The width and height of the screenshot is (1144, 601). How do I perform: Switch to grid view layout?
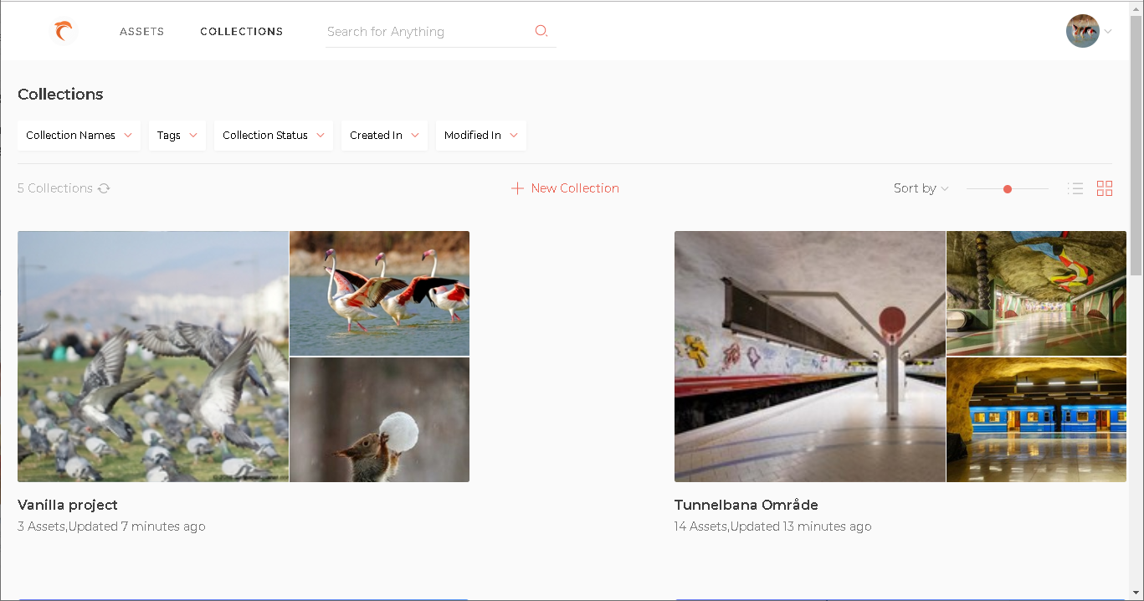point(1105,188)
